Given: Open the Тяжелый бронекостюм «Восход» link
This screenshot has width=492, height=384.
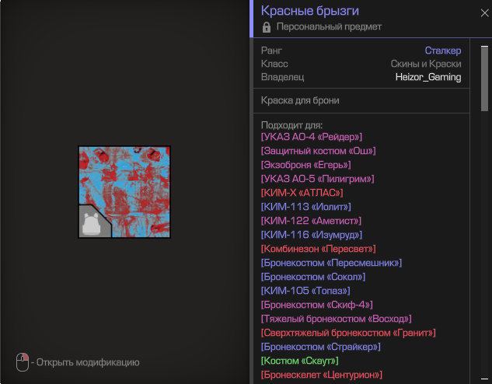Looking at the screenshot, I should click(337, 319).
